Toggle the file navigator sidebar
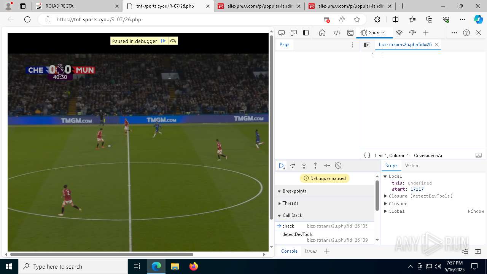This screenshot has height=274, width=487. click(x=367, y=45)
